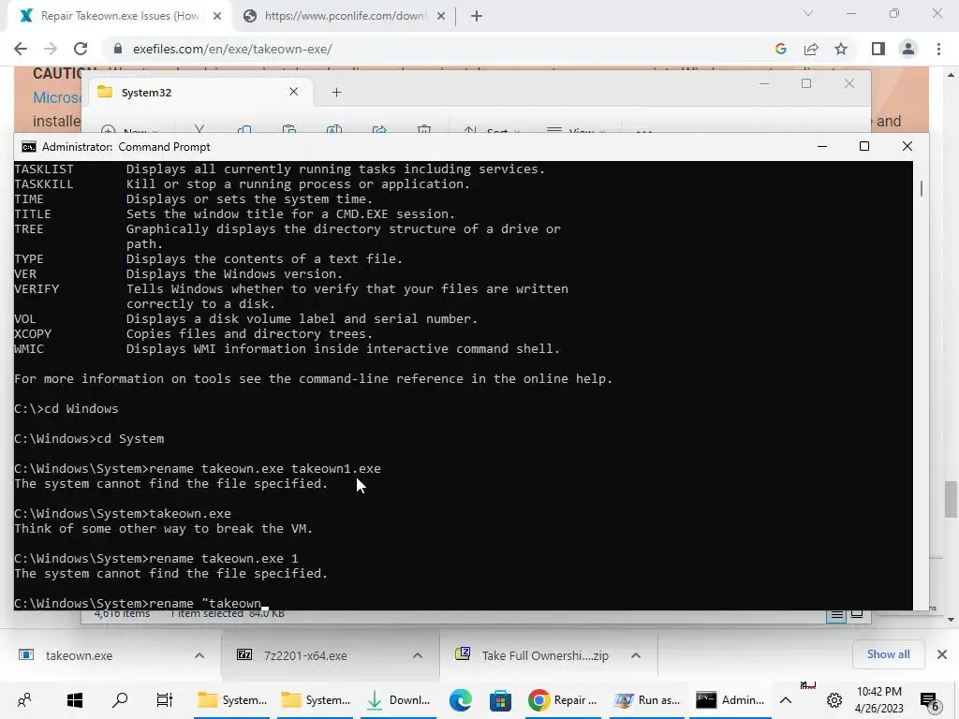
Task: Show hidden tray icons chevron
Action: [x=786, y=700]
